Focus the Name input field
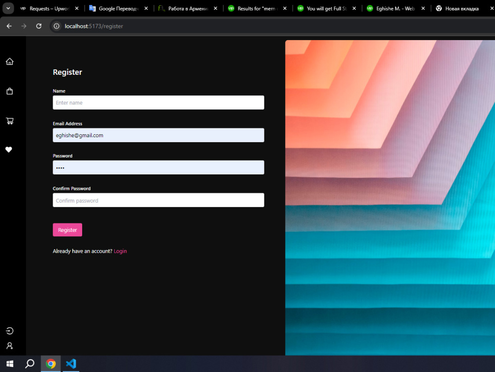495x372 pixels. pyautogui.click(x=158, y=103)
